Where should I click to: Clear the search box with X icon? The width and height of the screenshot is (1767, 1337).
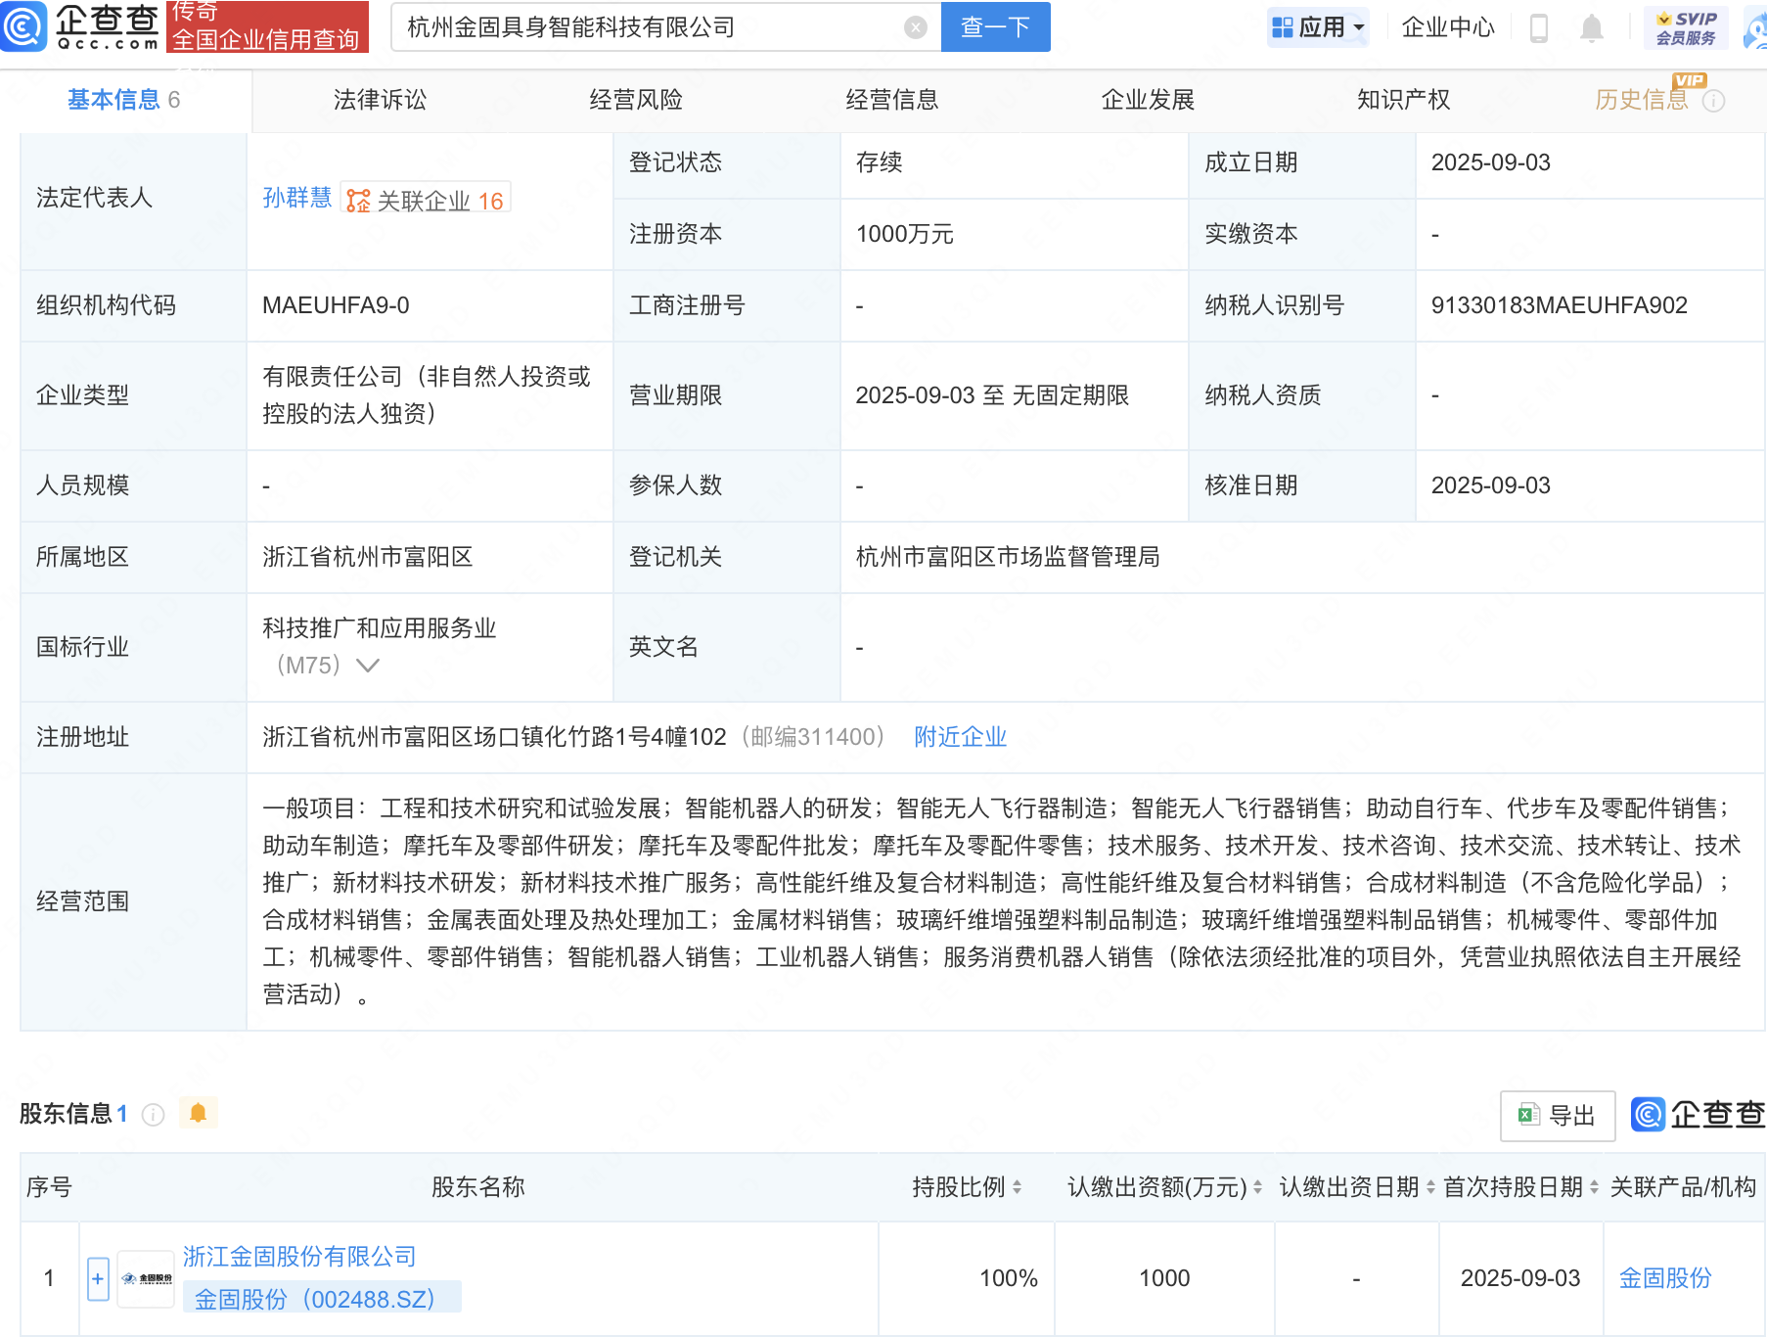click(x=916, y=27)
